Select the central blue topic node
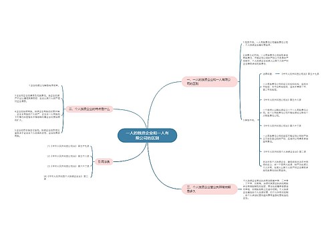Image resolution: width=334 pixels, height=240 pixels. click(147, 135)
